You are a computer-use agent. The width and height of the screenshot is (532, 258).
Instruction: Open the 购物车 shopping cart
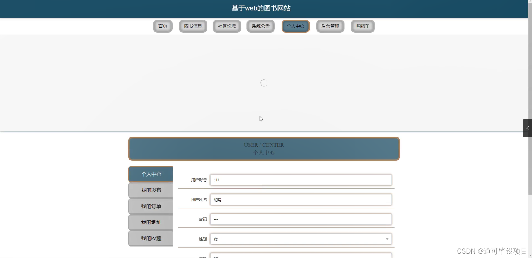click(362, 26)
